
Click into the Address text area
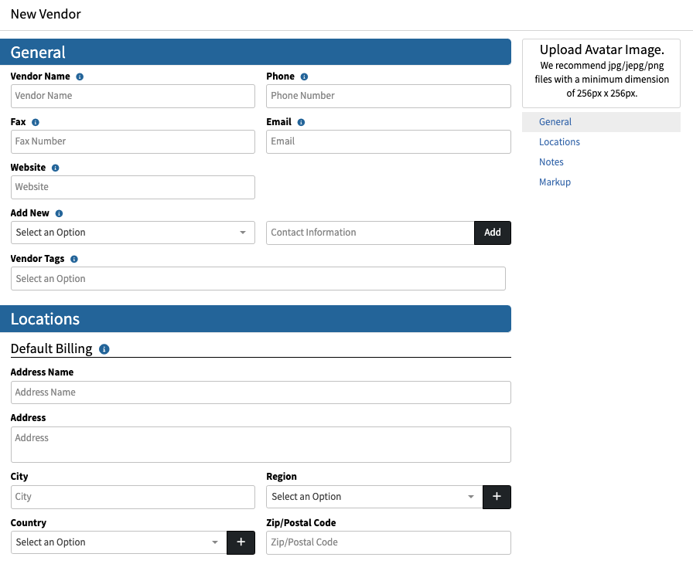[x=261, y=444]
